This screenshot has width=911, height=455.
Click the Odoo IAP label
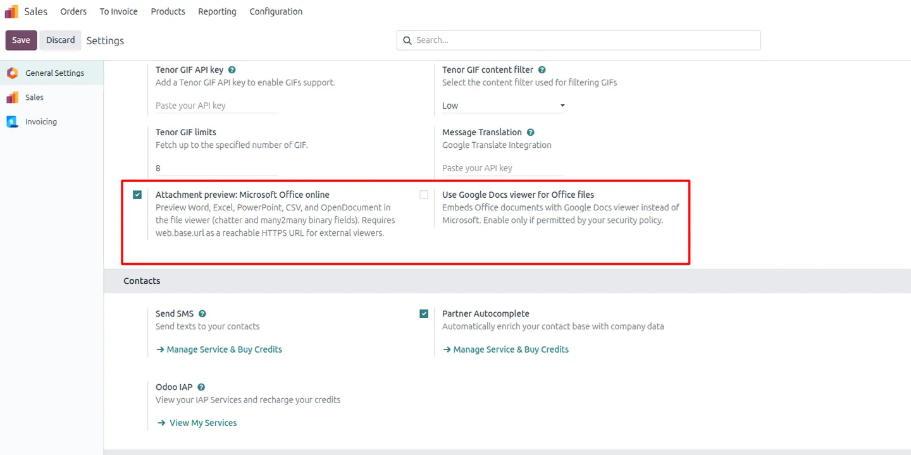[174, 387]
